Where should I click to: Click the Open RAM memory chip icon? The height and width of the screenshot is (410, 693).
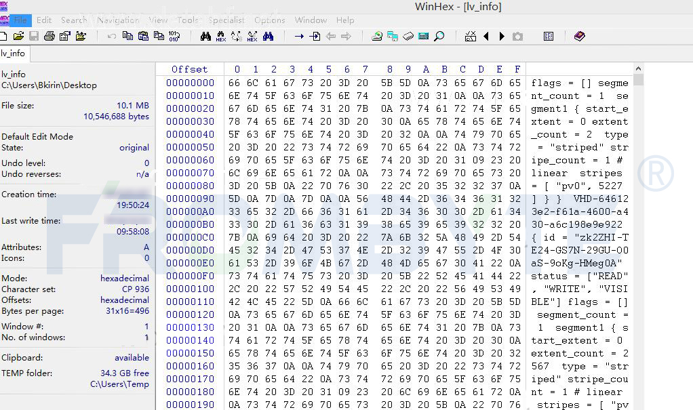(408, 36)
